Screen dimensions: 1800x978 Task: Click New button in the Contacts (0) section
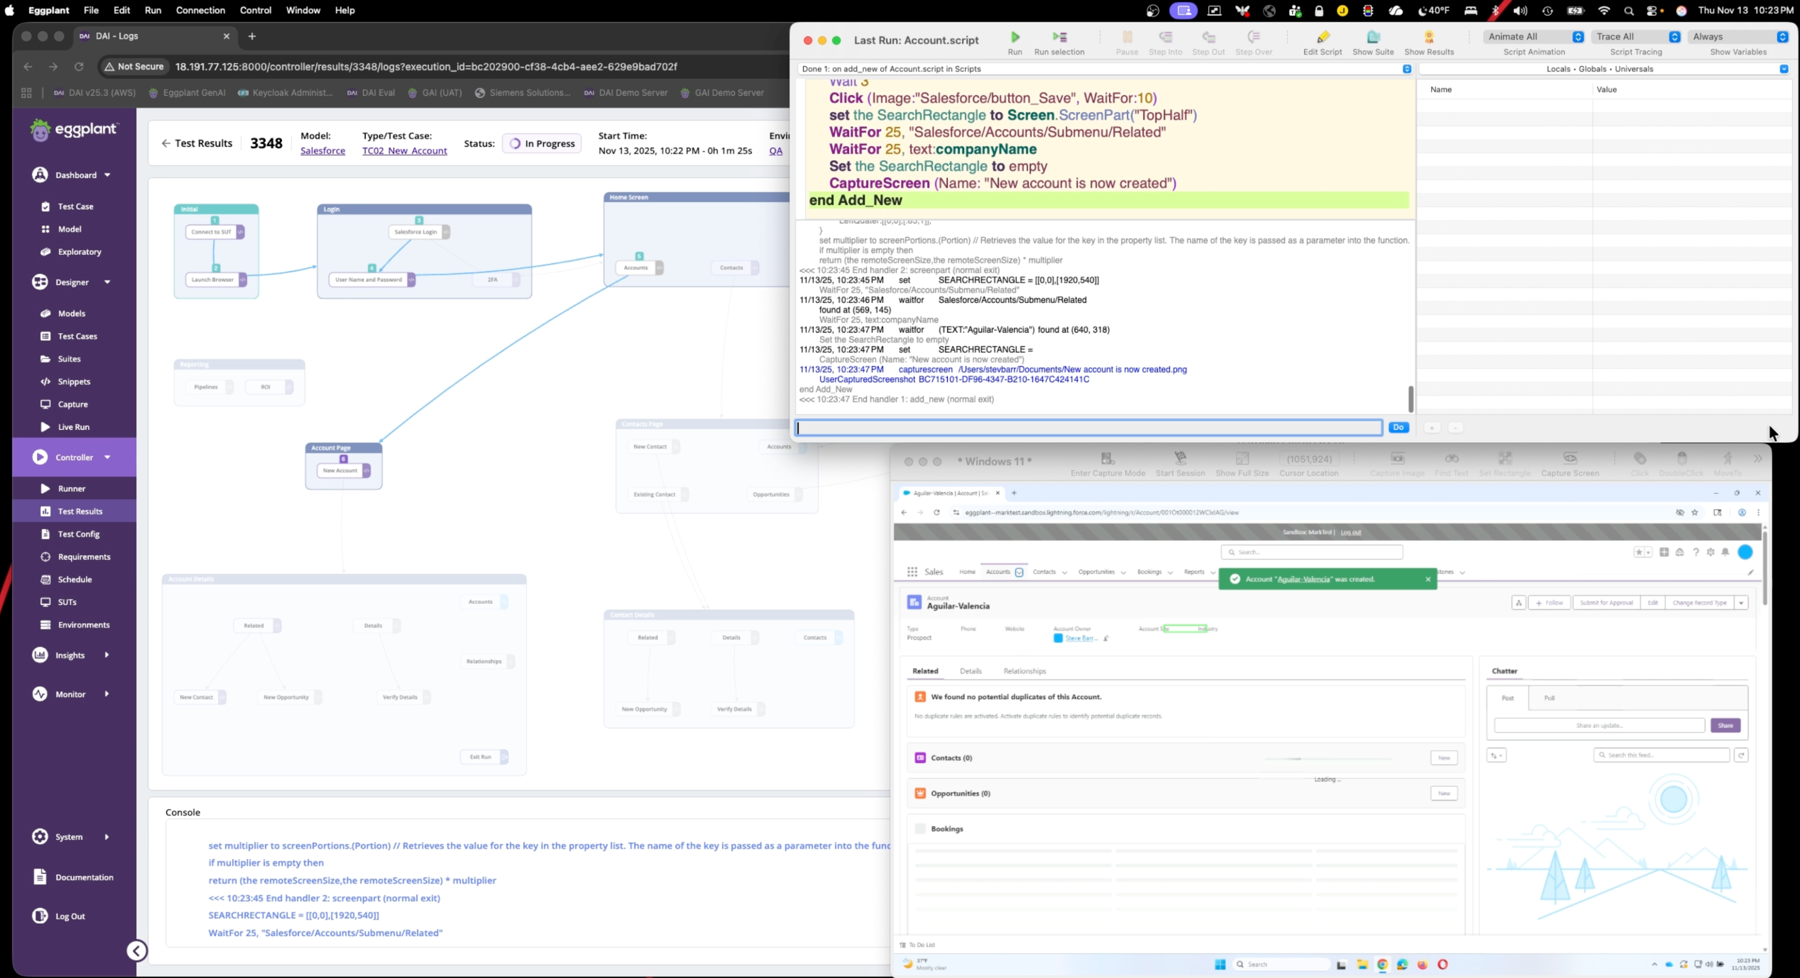point(1443,758)
